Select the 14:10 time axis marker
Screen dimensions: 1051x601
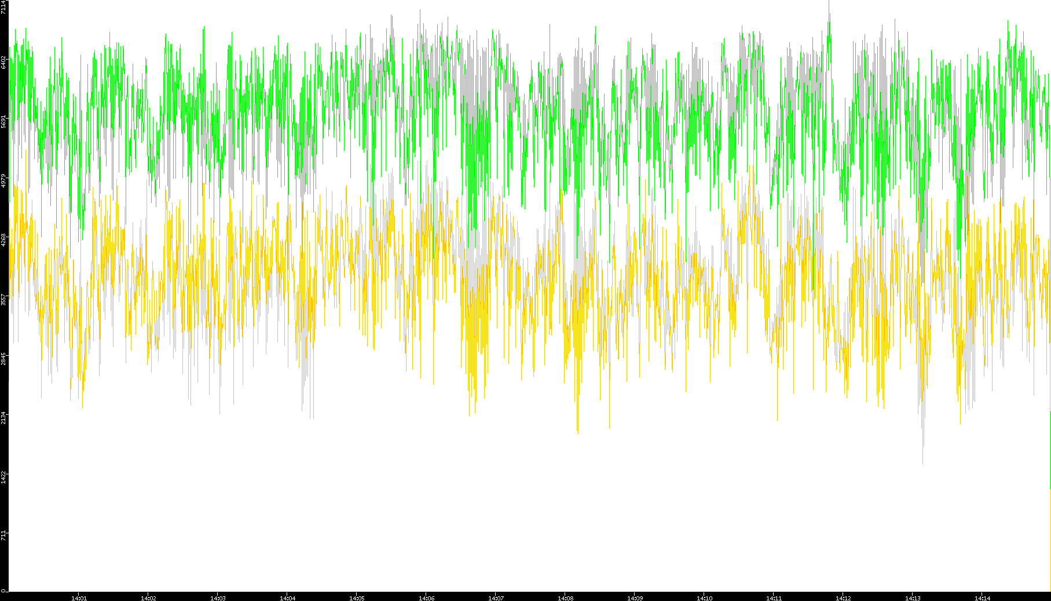pos(704,598)
